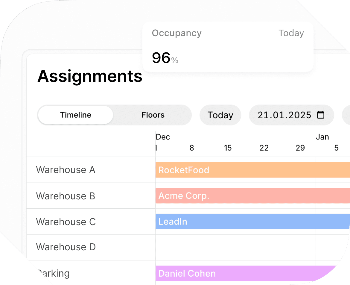Screen dimensions: 350x285
Task: Click the Assignments page title
Action: [x=90, y=77]
